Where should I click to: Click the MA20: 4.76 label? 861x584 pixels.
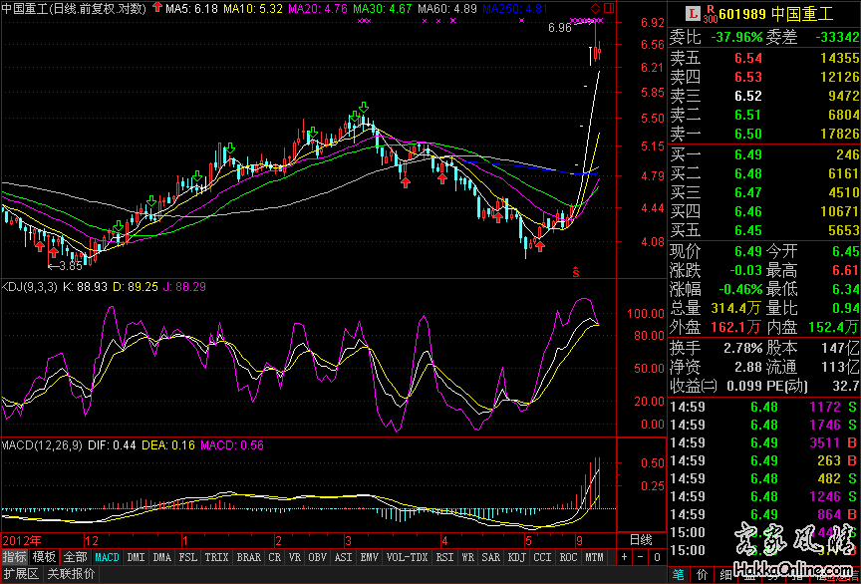pos(318,8)
